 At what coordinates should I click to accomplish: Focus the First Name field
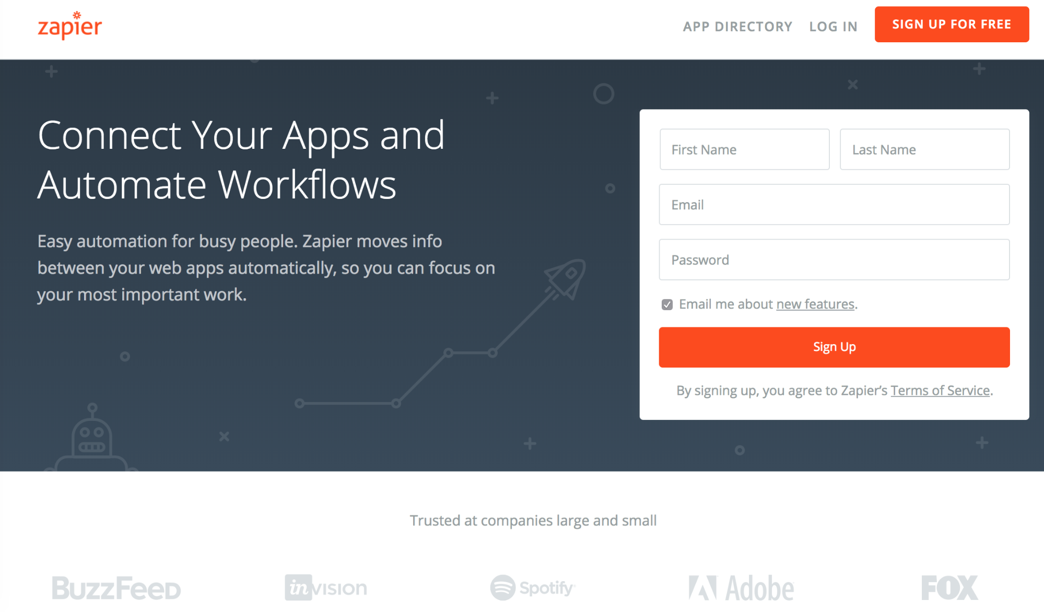click(x=744, y=149)
